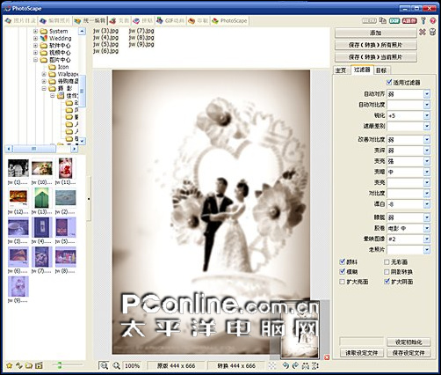Click the clear-all trash icon beside 添加

pyautogui.click(x=432, y=32)
